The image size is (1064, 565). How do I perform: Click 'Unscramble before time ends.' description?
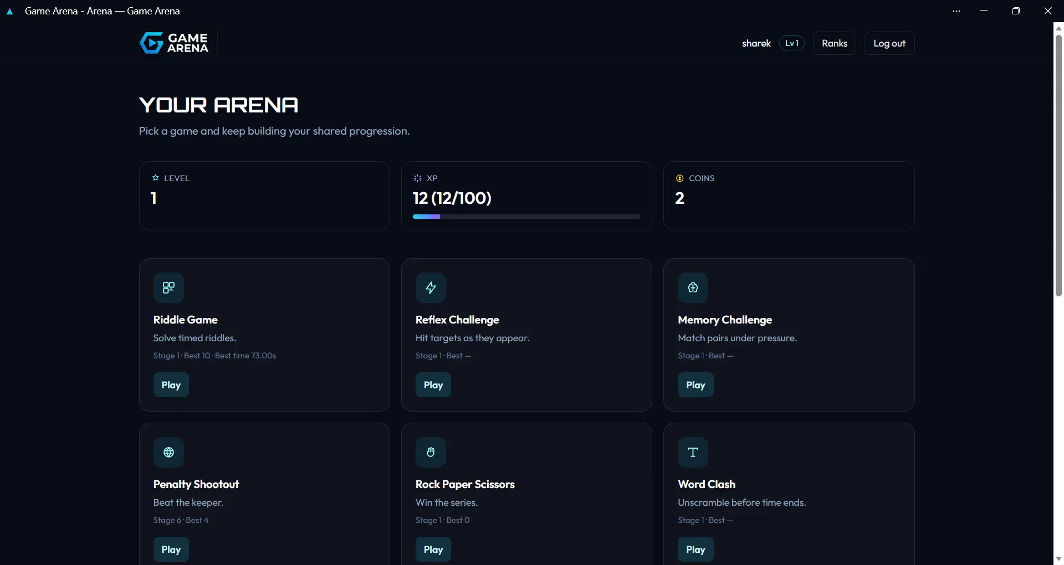coord(741,502)
